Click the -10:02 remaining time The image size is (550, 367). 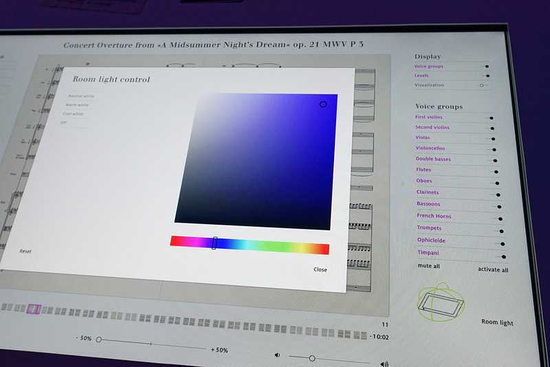(x=379, y=337)
